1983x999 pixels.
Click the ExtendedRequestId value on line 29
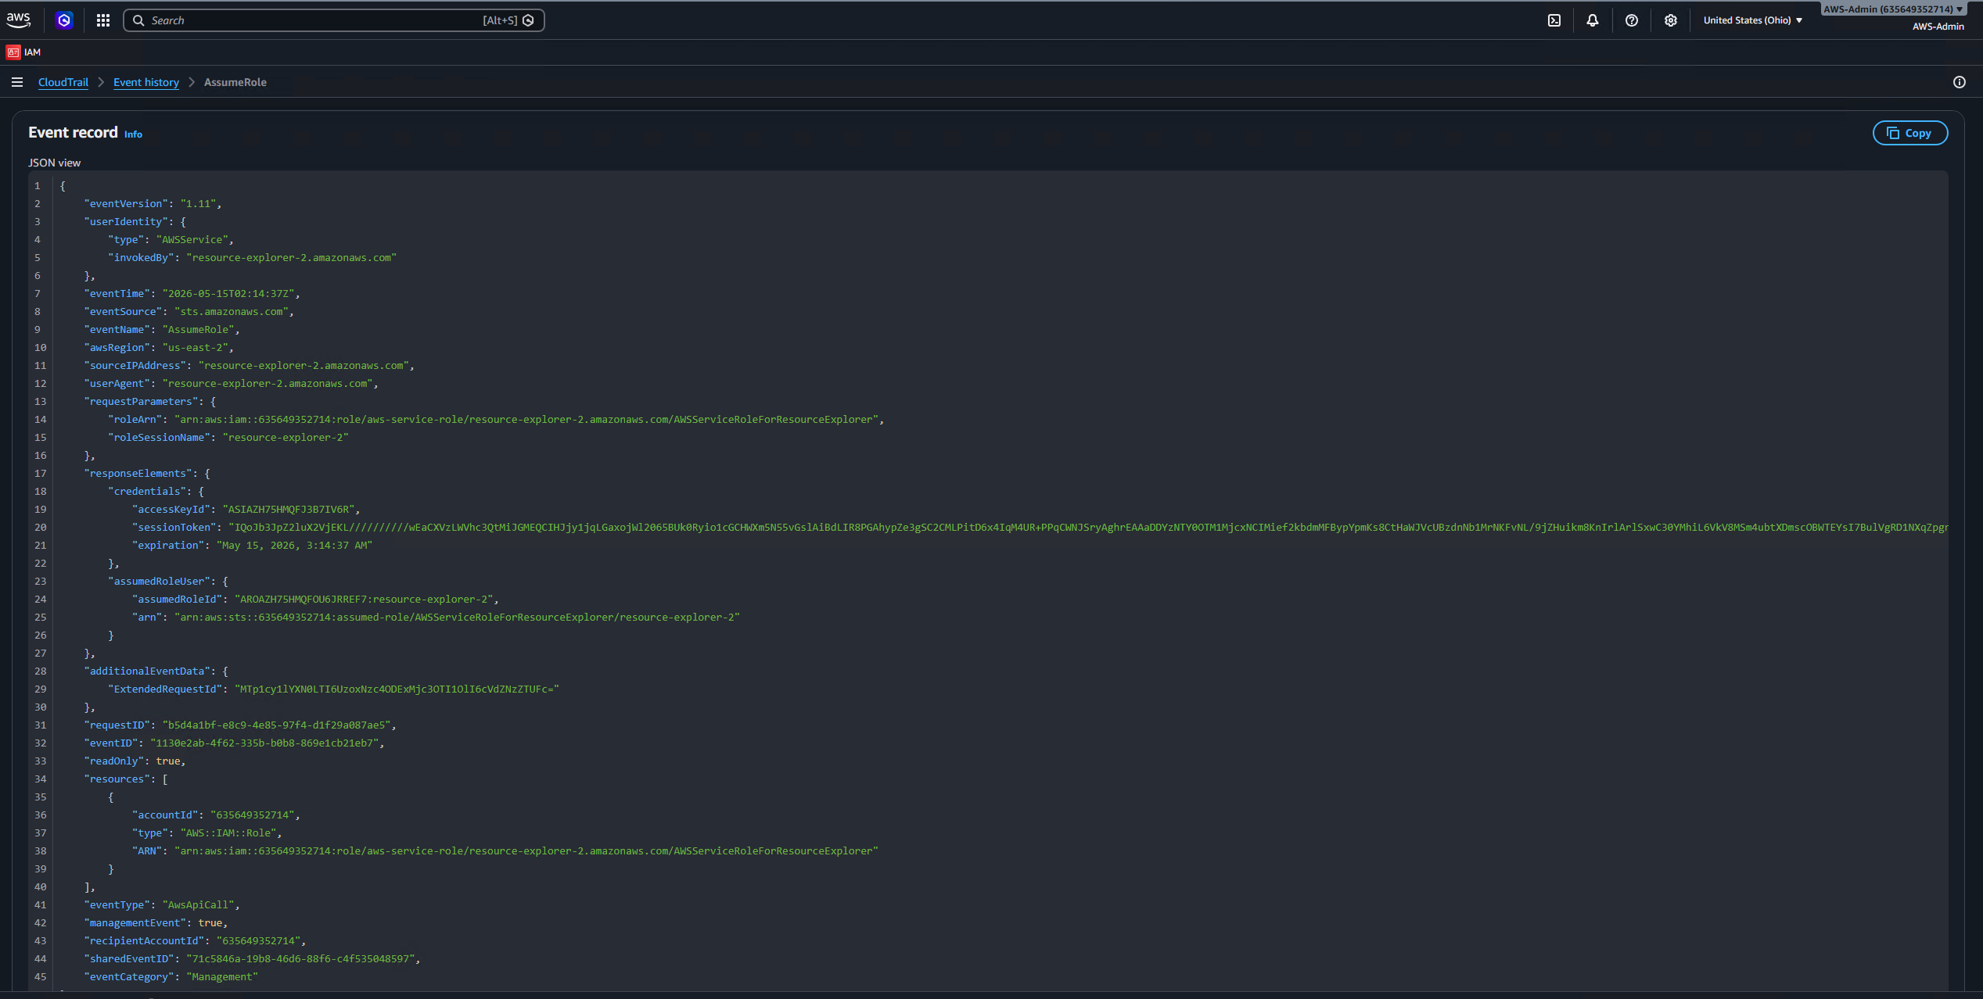(397, 689)
